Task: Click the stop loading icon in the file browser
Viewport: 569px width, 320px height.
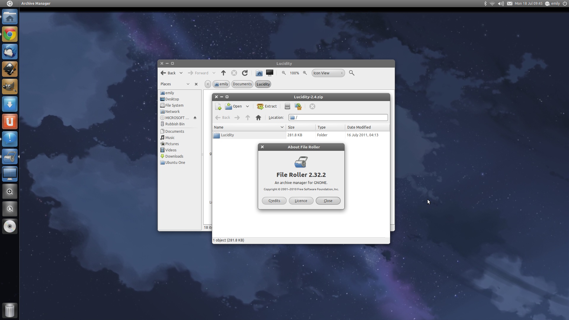Action: 234,73
